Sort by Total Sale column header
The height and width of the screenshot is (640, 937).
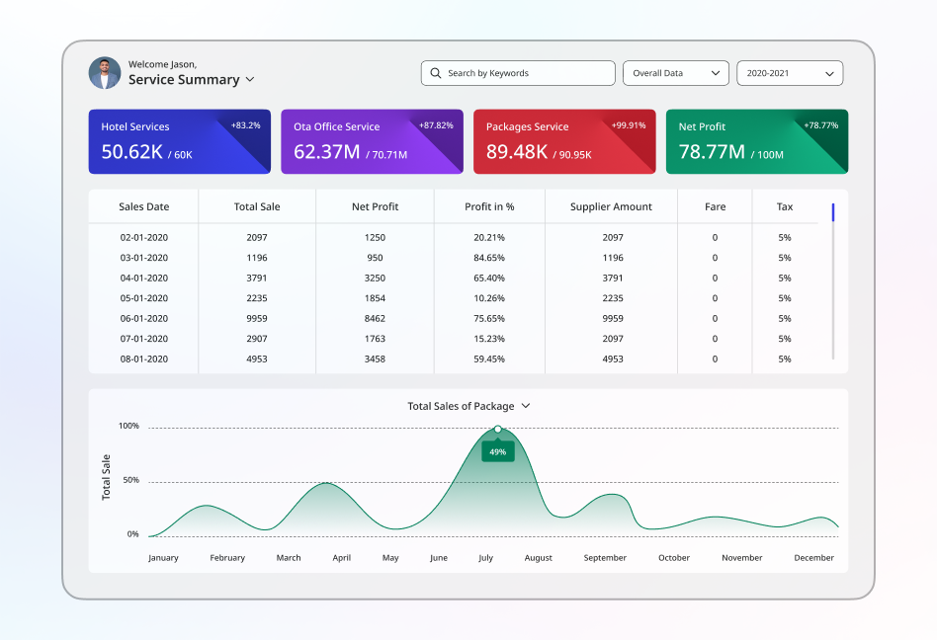point(257,206)
